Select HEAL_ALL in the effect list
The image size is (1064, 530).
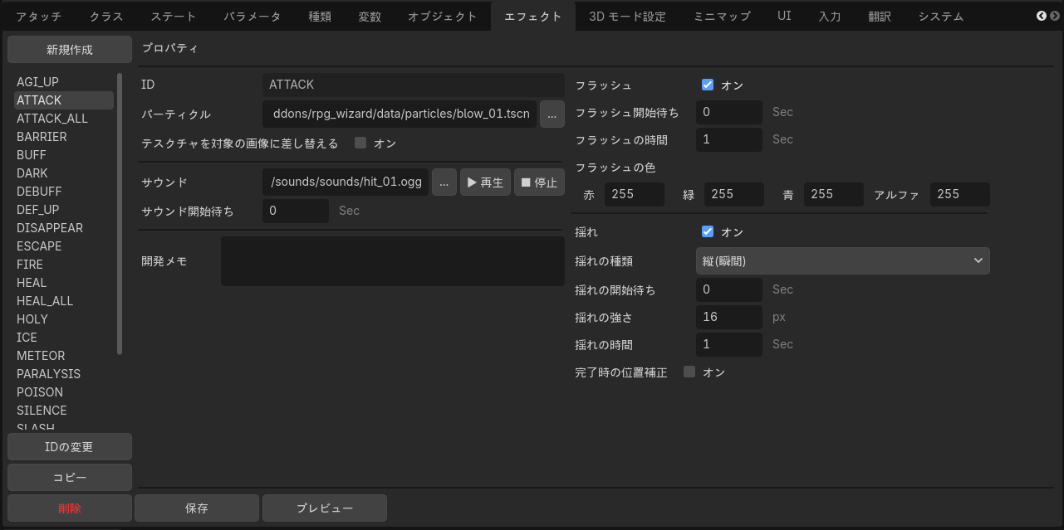(63, 301)
